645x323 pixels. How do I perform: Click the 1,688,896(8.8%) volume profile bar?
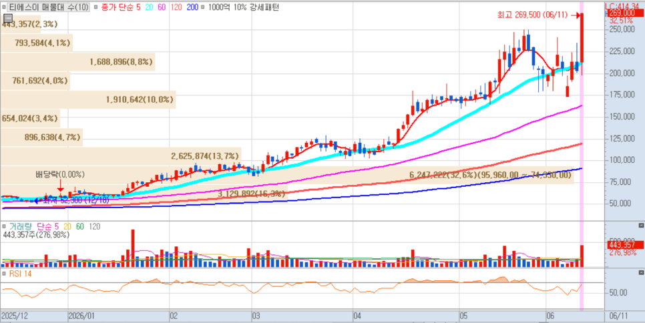[77, 61]
